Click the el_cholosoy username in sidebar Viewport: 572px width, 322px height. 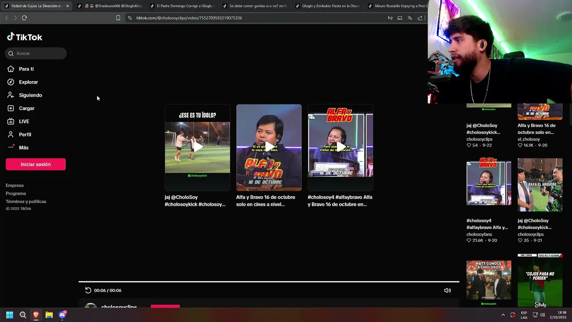[x=529, y=139]
